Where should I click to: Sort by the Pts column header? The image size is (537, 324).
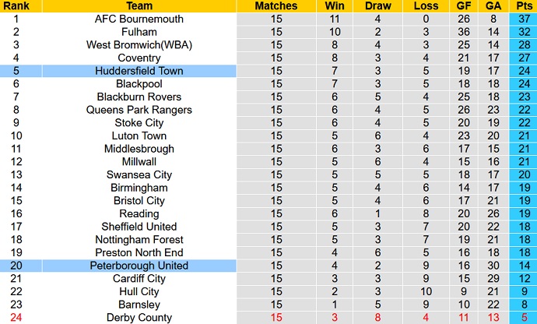(521, 5)
